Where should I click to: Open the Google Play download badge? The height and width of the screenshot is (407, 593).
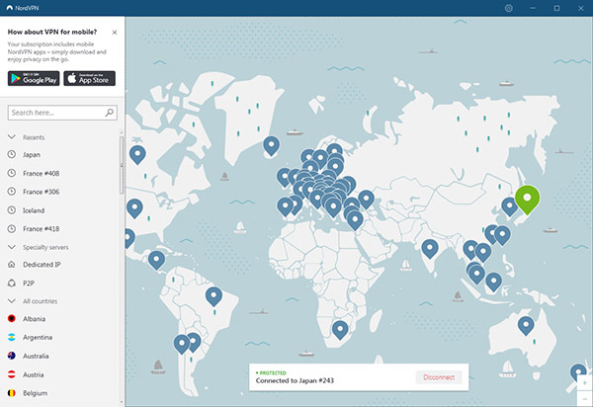coord(34,79)
